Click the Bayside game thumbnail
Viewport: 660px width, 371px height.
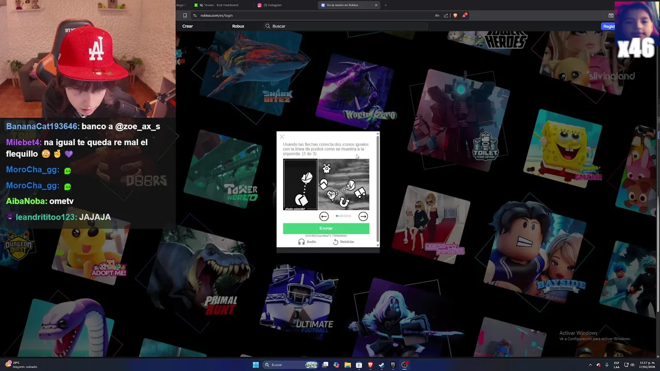click(536, 250)
